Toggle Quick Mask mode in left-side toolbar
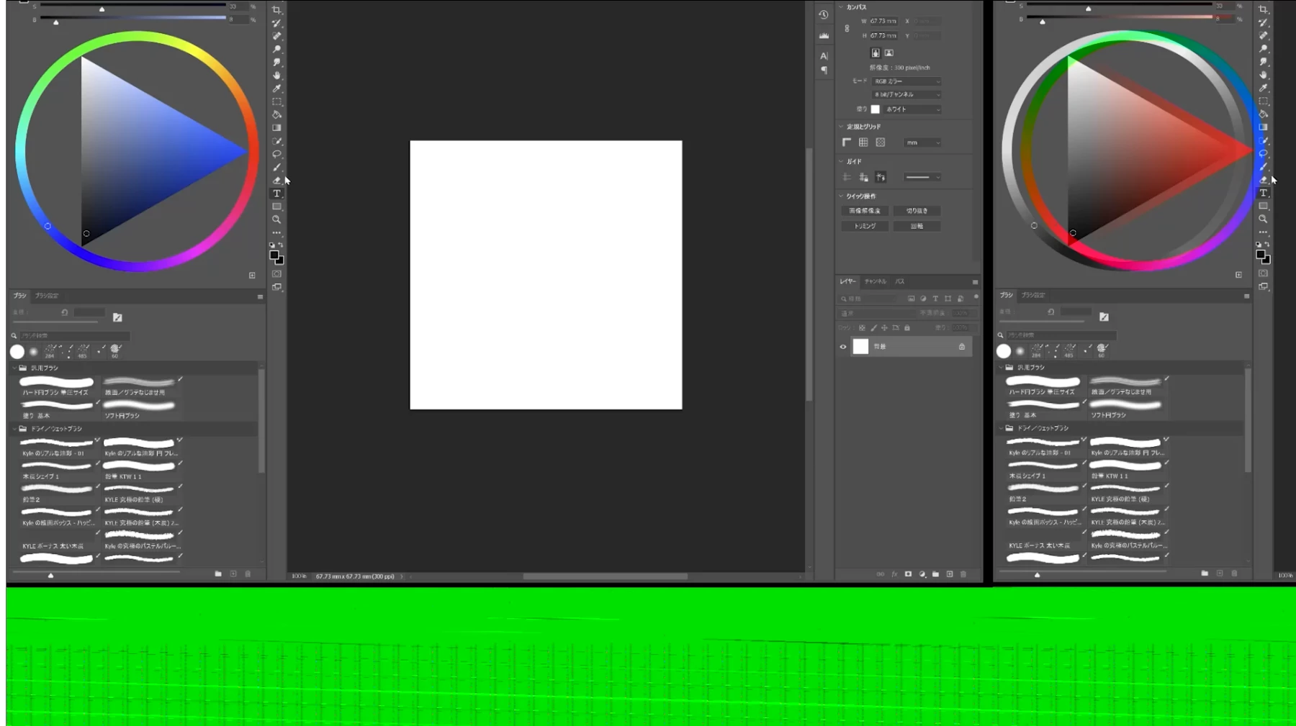This screenshot has height=726, width=1296. tap(276, 274)
